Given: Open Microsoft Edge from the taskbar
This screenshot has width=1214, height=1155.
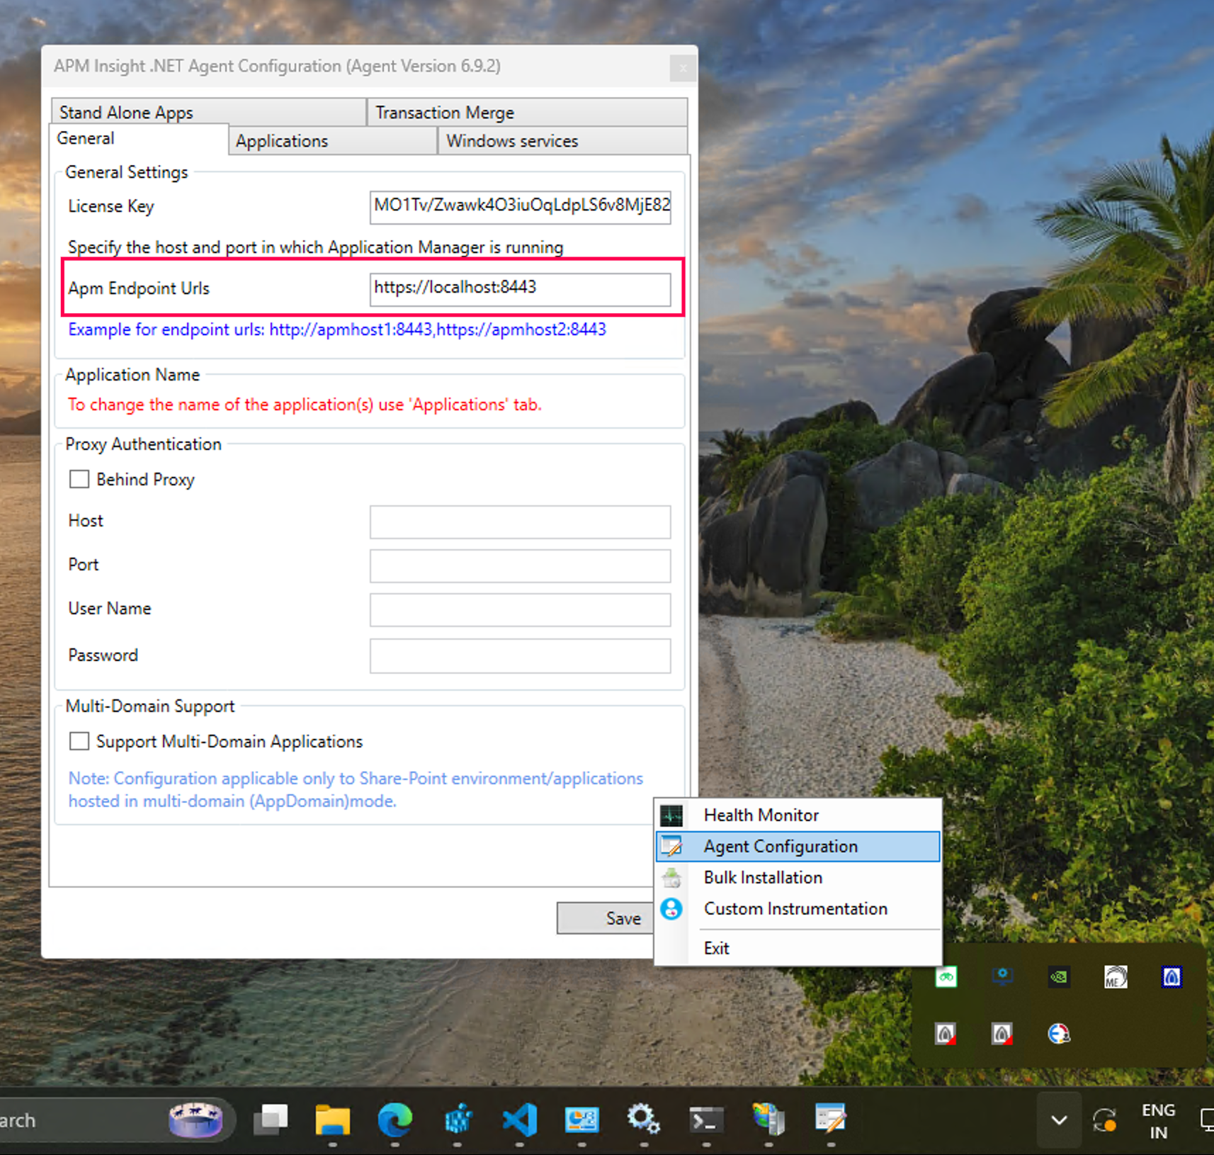Looking at the screenshot, I should (395, 1120).
